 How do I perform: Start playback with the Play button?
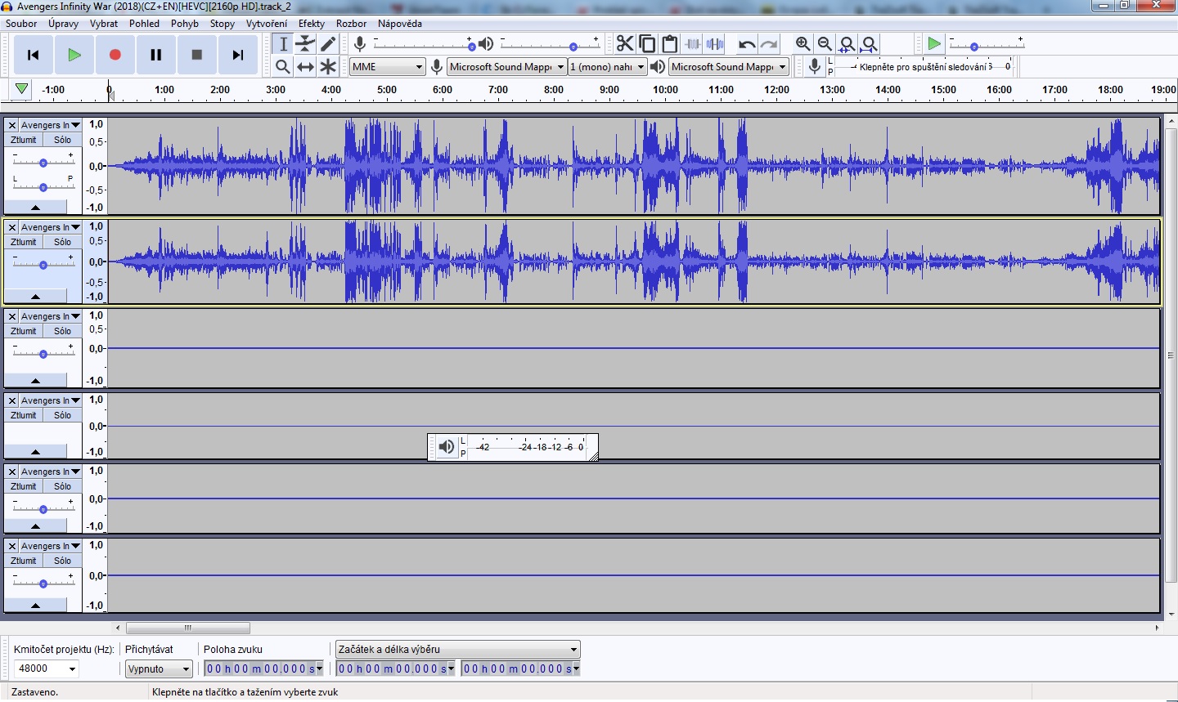[74, 55]
